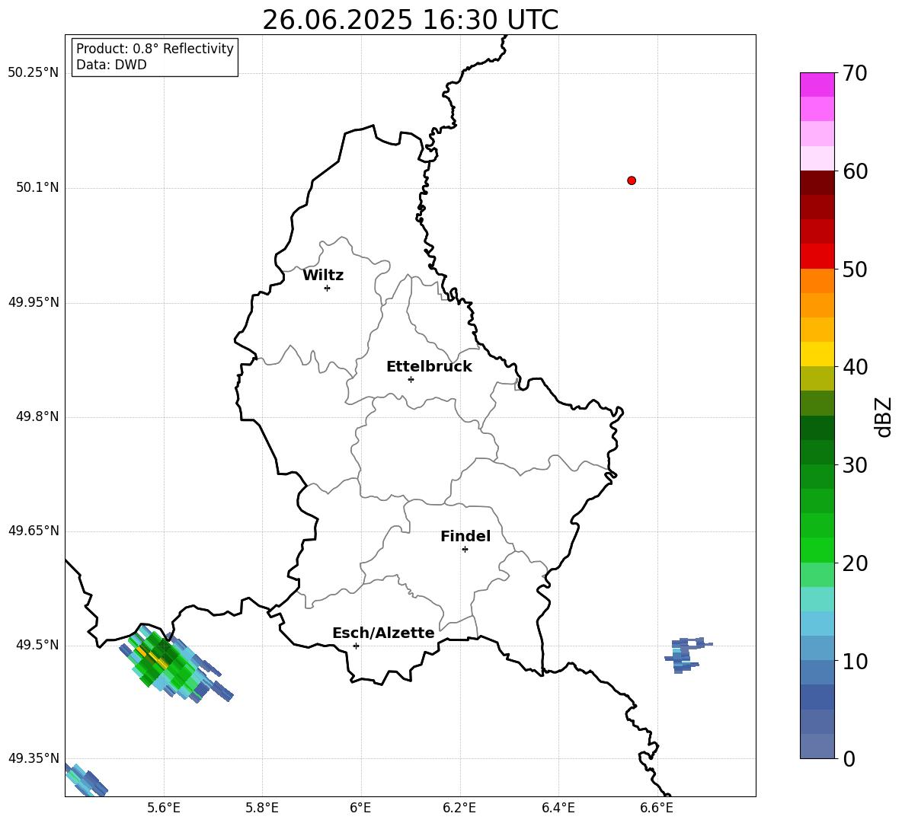Click the 5.6°E longitude label
Viewport: 902px width, 823px height.
coord(164,808)
